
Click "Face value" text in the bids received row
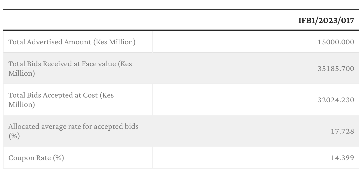click(99, 64)
